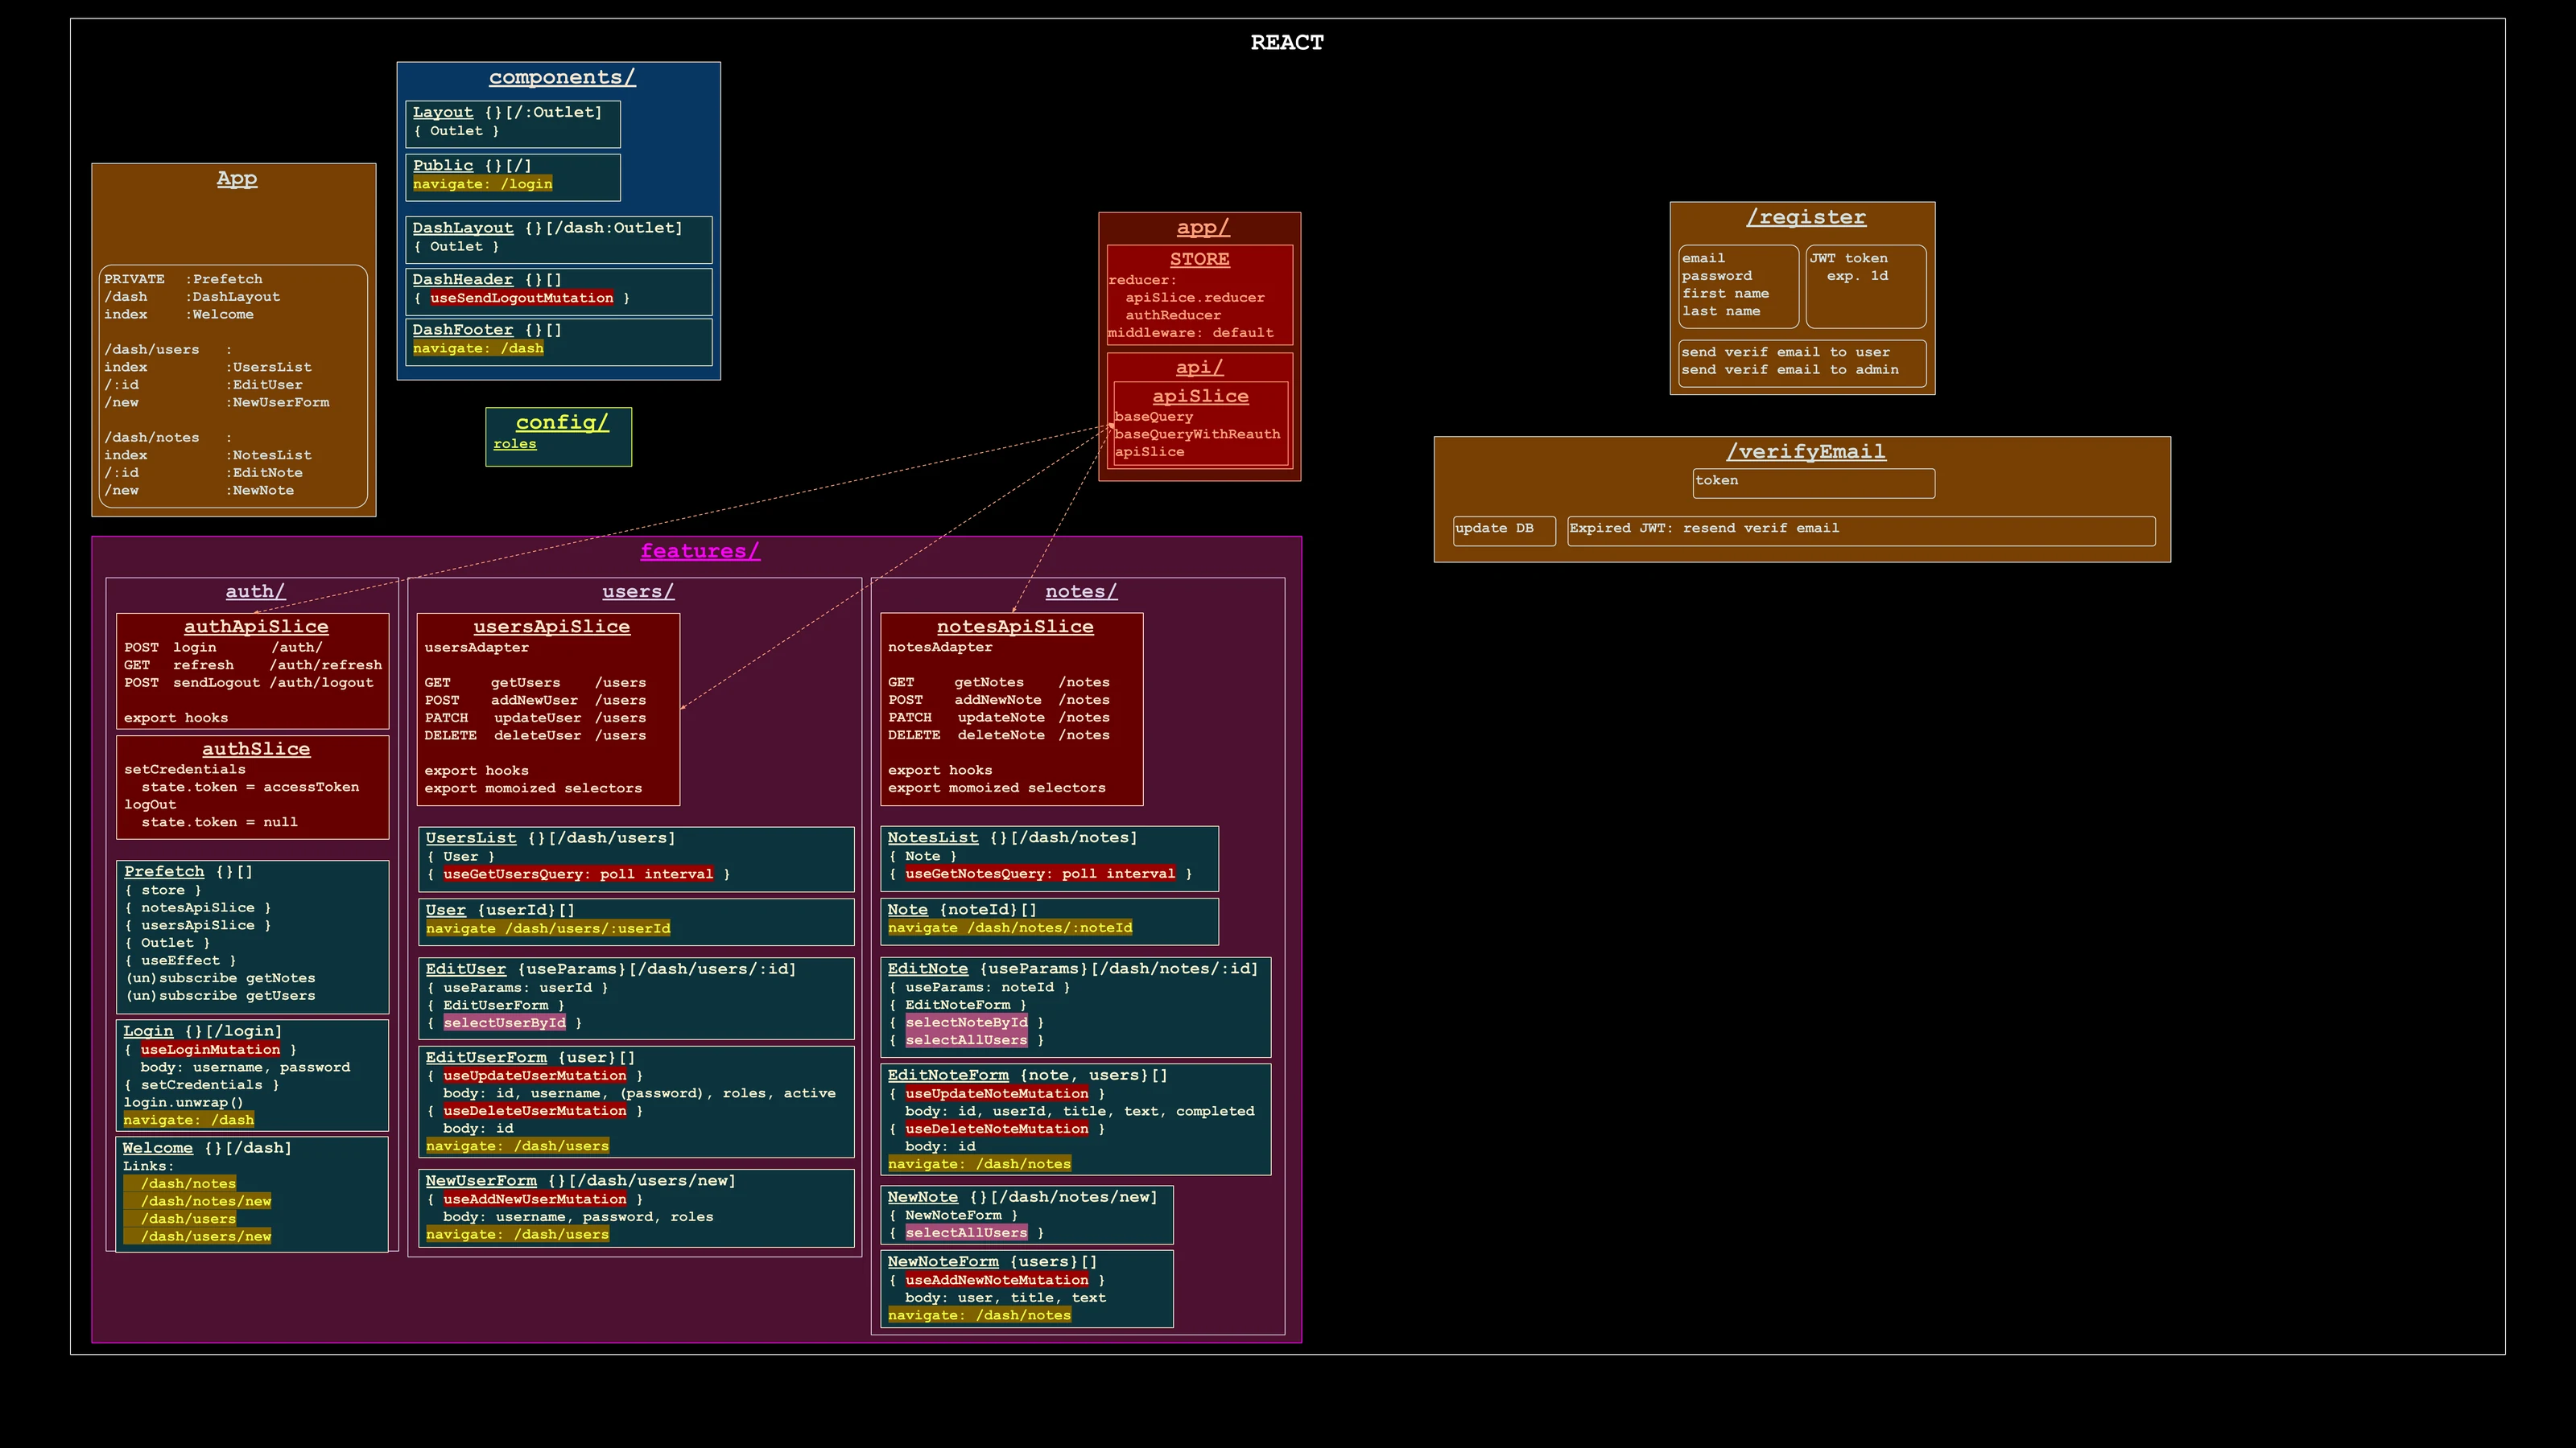Select the Layout component label
Viewport: 2576px width, 1448px height.
442,113
